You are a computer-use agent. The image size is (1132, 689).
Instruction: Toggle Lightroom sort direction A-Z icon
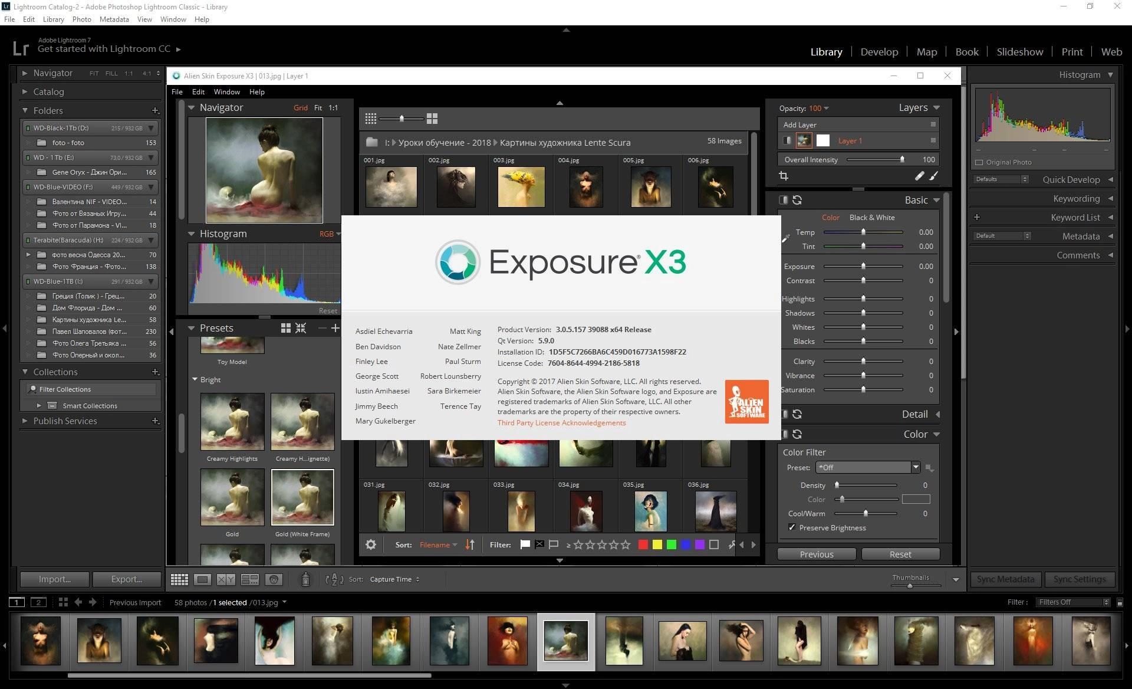[x=334, y=579]
